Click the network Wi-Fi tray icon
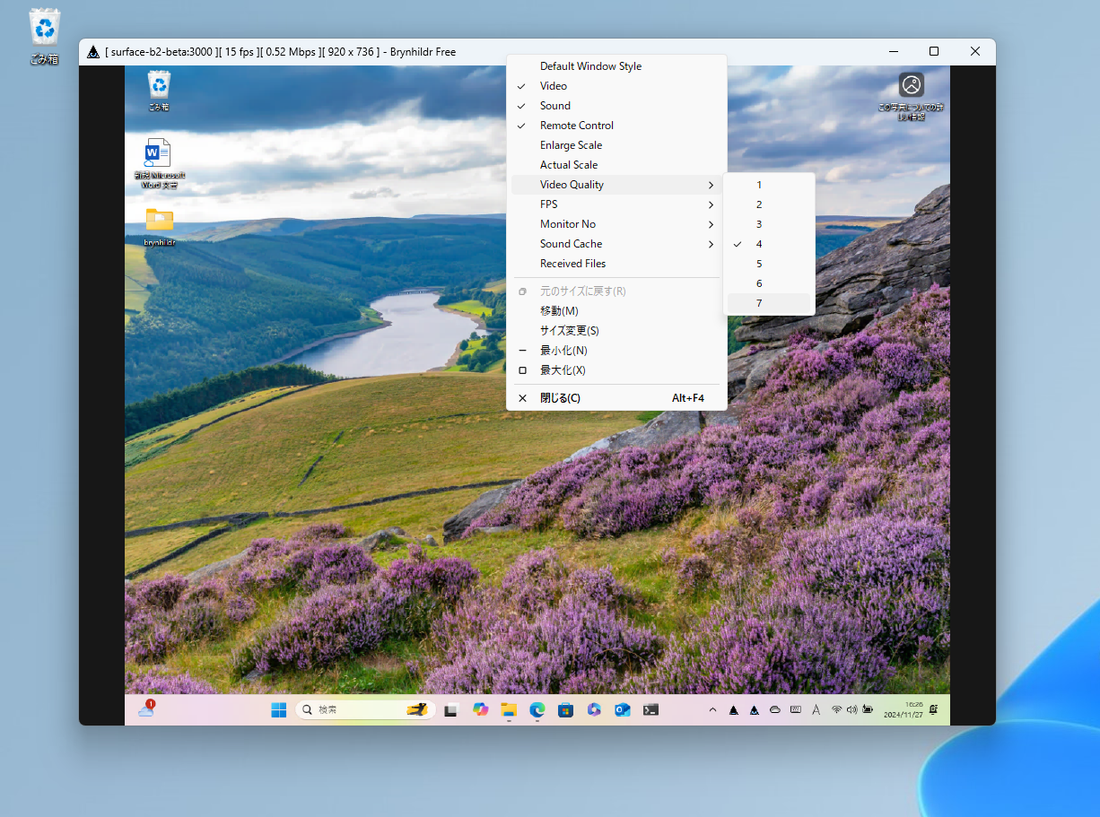 [836, 709]
